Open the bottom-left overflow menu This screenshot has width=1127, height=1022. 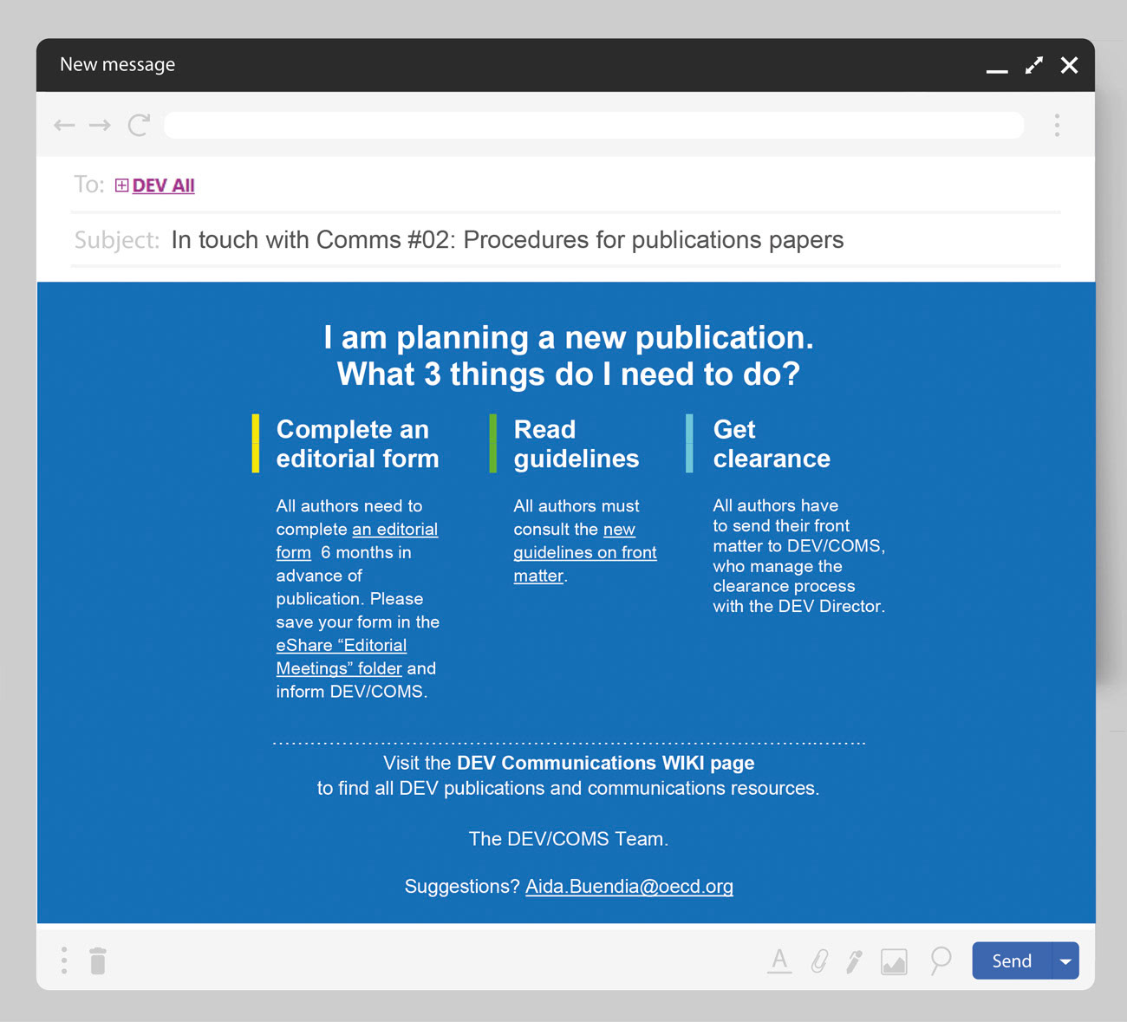[x=63, y=960]
